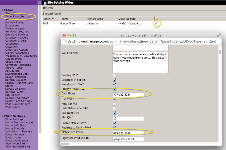
Task: Enable the Hide Tax % checkbox
Action: [115, 104]
